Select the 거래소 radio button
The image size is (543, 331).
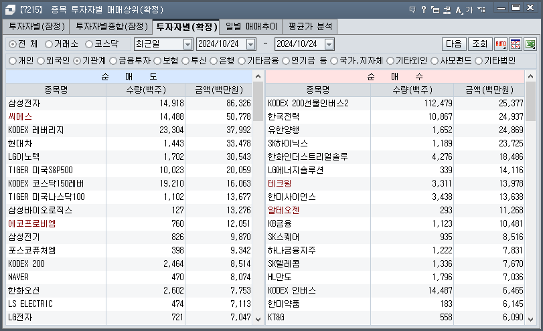[49, 44]
